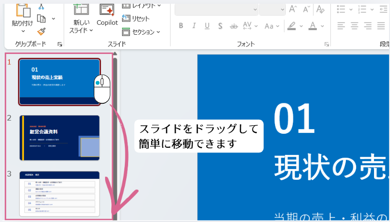The width and height of the screenshot is (390, 222).
Task: Align text right
Action: [367, 26]
